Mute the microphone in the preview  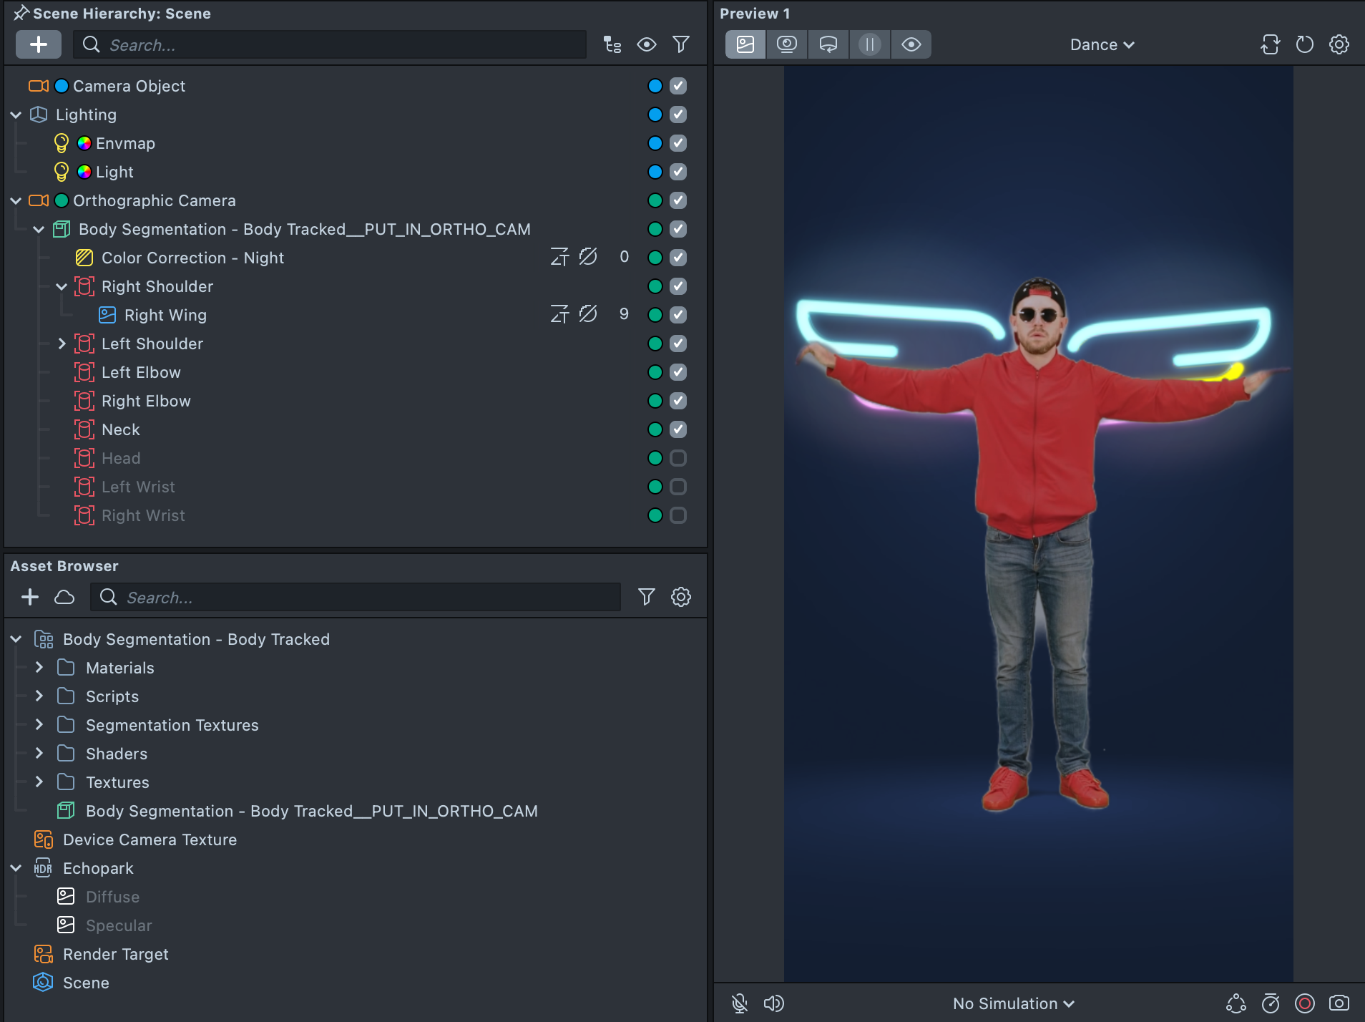(x=740, y=1003)
